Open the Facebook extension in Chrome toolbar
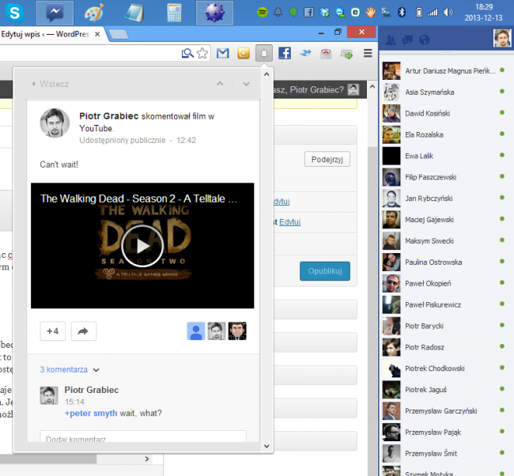514x476 pixels. [x=285, y=53]
